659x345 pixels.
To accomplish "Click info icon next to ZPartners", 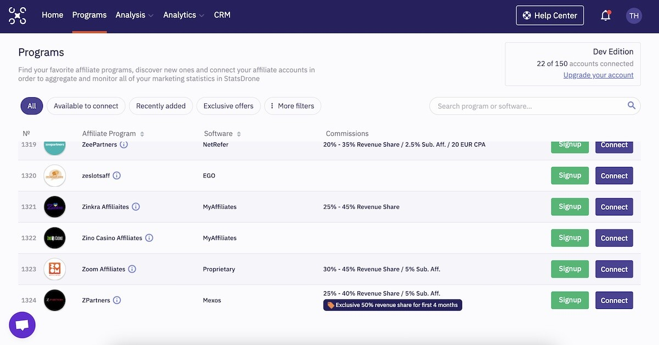I will (x=117, y=301).
